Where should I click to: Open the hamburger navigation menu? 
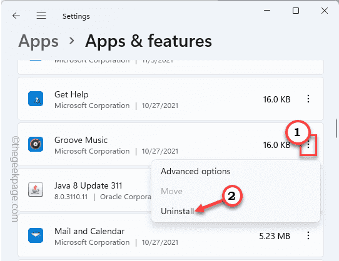pos(41,16)
